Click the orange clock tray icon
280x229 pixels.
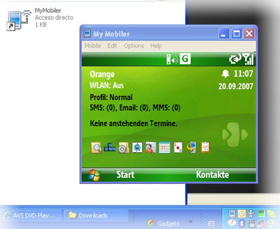point(241,214)
